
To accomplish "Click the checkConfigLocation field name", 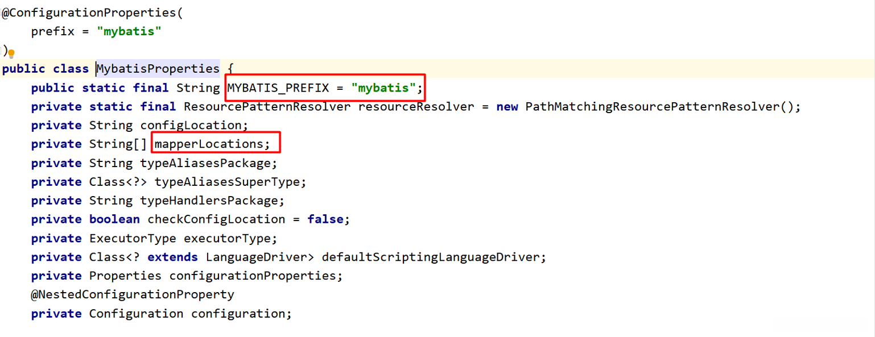I will pyautogui.click(x=216, y=219).
